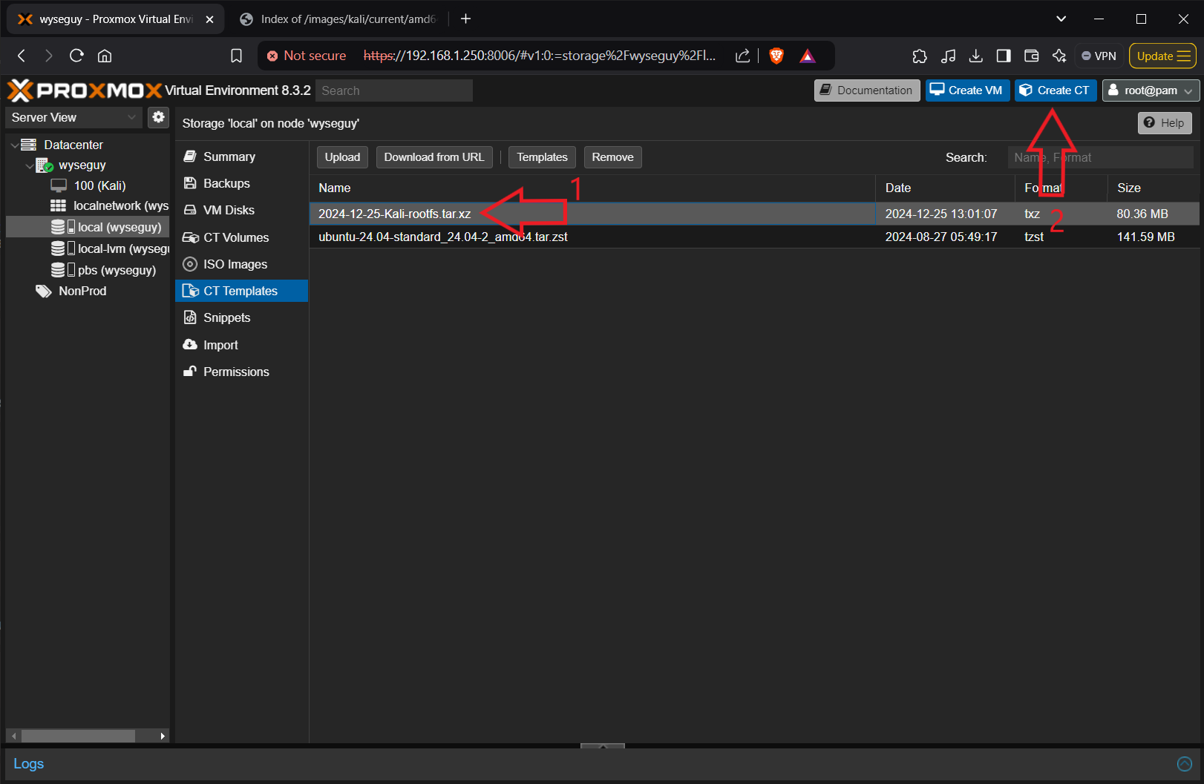Switch to the Index of /images/kali browser tab
Screen dimensions: 1204x784
pos(340,19)
